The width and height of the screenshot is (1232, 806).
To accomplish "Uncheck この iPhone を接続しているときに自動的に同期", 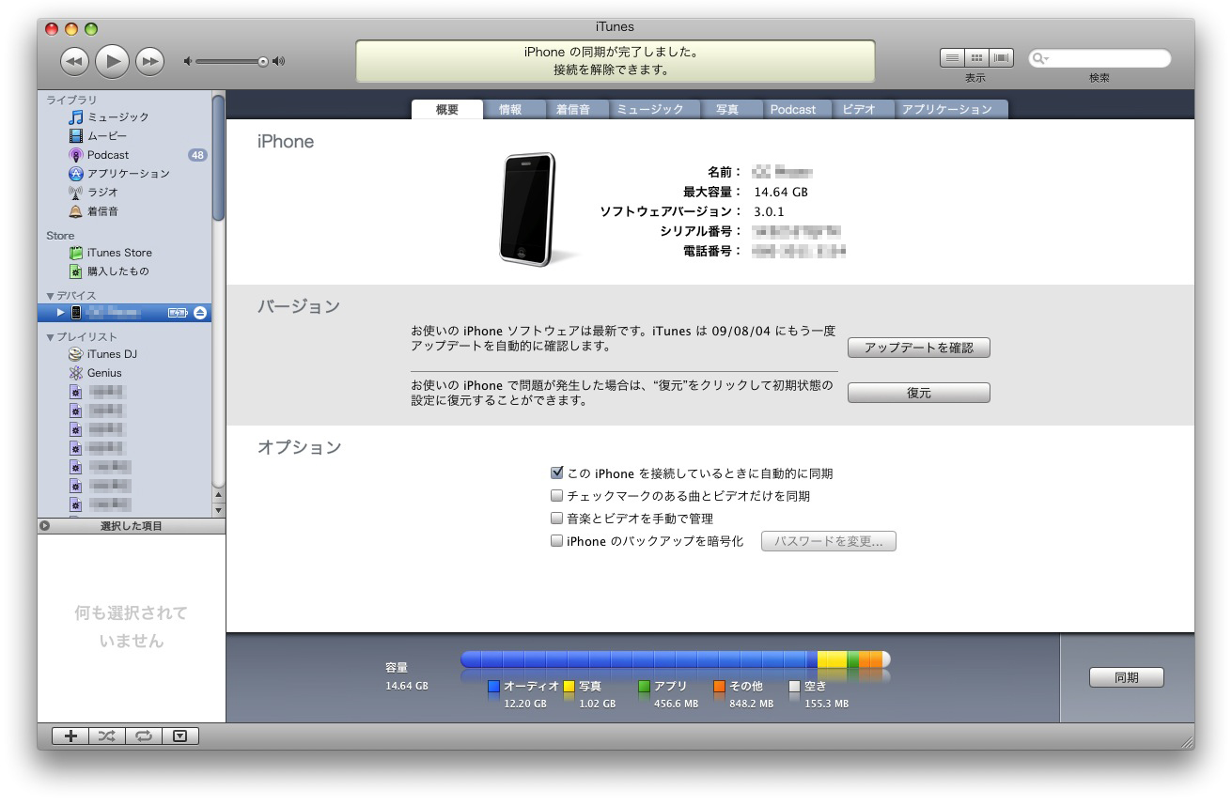I will pyautogui.click(x=557, y=473).
